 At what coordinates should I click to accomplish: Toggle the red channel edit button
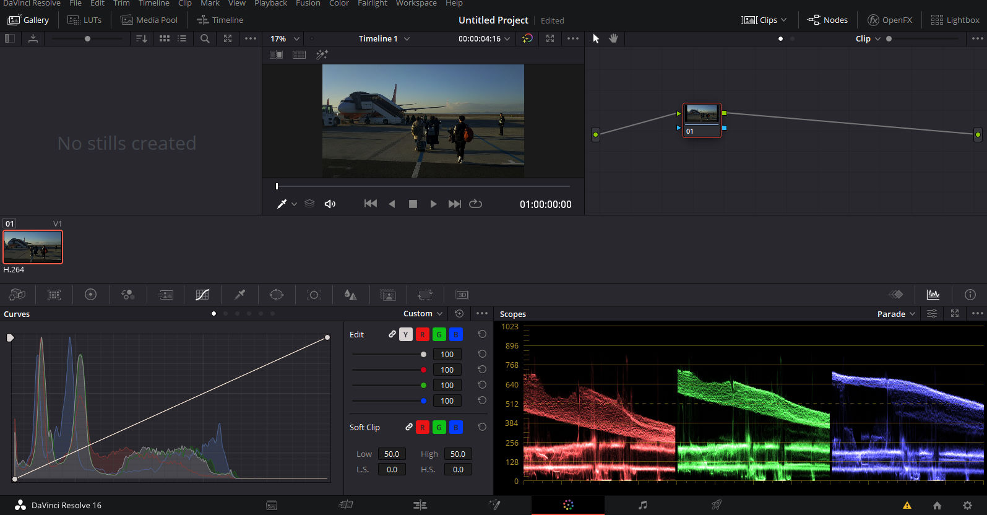(422, 334)
